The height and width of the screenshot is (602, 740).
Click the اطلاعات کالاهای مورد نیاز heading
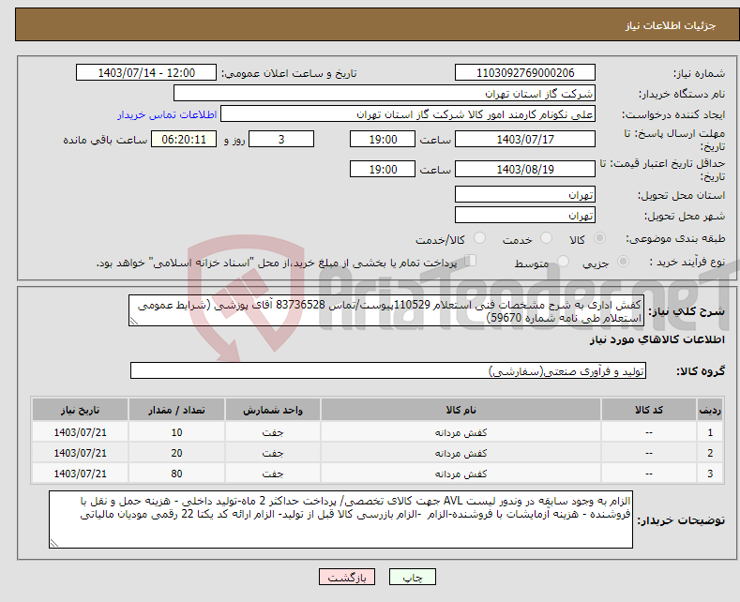coord(657,339)
